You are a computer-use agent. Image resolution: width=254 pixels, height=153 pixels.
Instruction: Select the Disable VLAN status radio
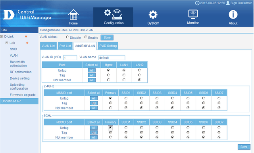tap(67, 37)
